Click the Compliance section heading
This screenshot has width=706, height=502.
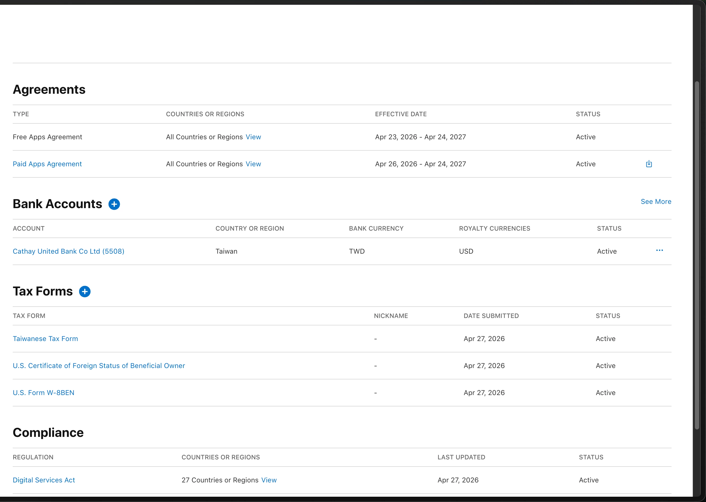48,433
